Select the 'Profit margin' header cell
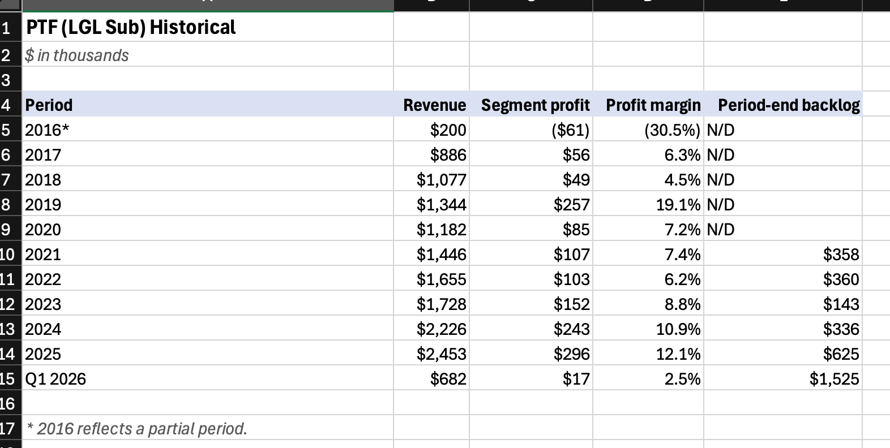 [648, 105]
